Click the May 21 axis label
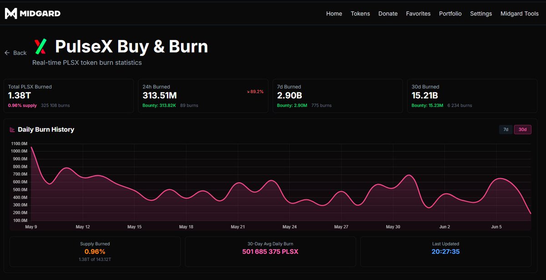Viewport: 546px width, 280px height. [x=238, y=227]
